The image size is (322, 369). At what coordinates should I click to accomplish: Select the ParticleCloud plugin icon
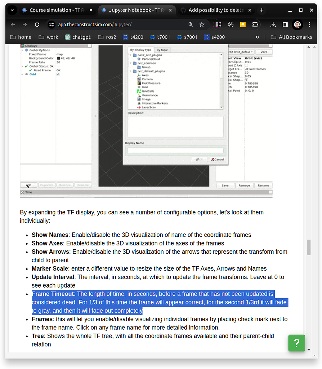(x=139, y=59)
